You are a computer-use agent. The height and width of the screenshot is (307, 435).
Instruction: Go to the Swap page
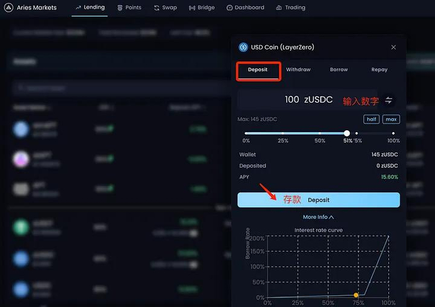165,8
